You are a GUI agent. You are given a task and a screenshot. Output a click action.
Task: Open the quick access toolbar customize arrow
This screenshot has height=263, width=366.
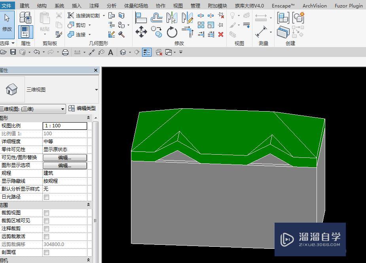181,52
